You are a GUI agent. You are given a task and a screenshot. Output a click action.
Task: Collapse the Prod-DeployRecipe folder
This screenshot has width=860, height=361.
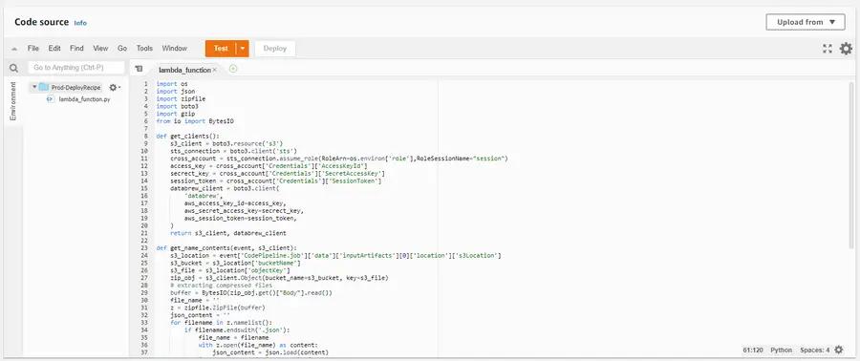(34, 87)
